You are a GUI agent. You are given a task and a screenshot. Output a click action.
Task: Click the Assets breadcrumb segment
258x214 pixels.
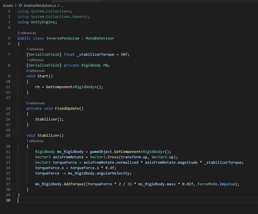coord(8,5)
